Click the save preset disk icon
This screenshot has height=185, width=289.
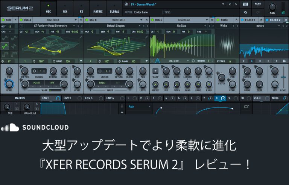(126, 4)
